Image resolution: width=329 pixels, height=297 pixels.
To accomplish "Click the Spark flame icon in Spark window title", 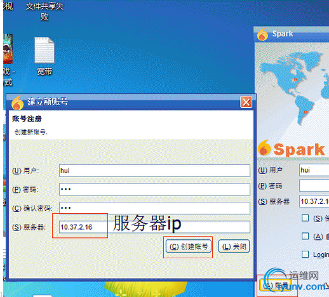I will (x=262, y=34).
